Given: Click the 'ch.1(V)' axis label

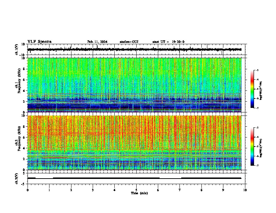Looking at the screenshot, I should click(17, 49).
